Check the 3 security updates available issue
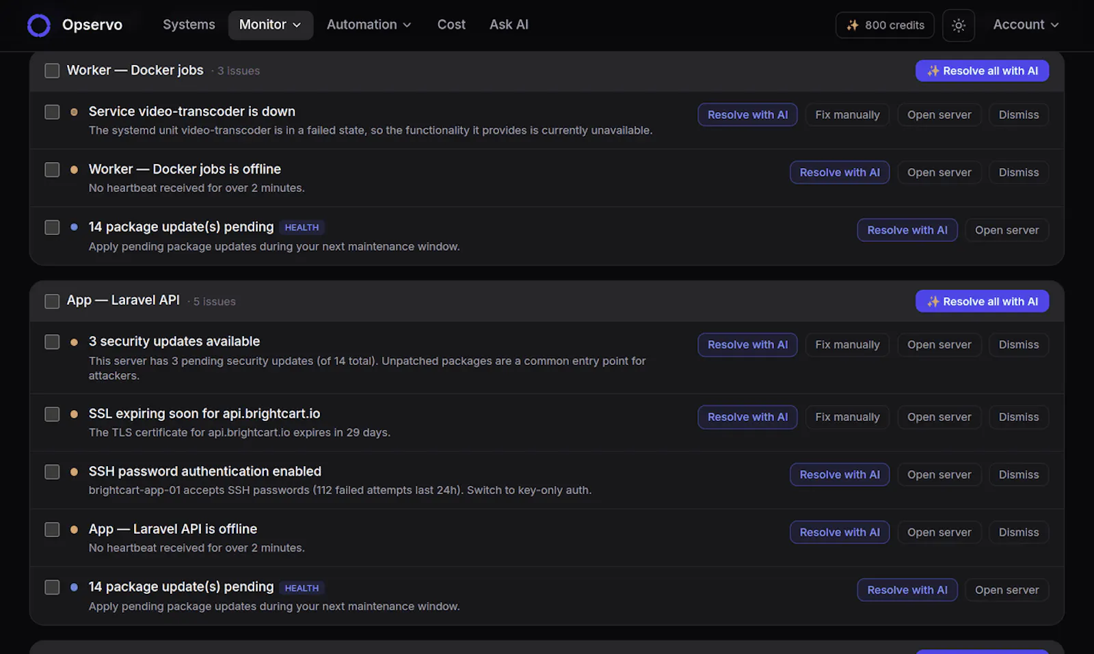The width and height of the screenshot is (1094, 654). pos(52,341)
